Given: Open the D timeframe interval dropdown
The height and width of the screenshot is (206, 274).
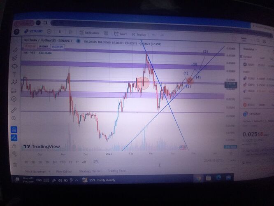Looking at the screenshot, I should click(60, 32).
